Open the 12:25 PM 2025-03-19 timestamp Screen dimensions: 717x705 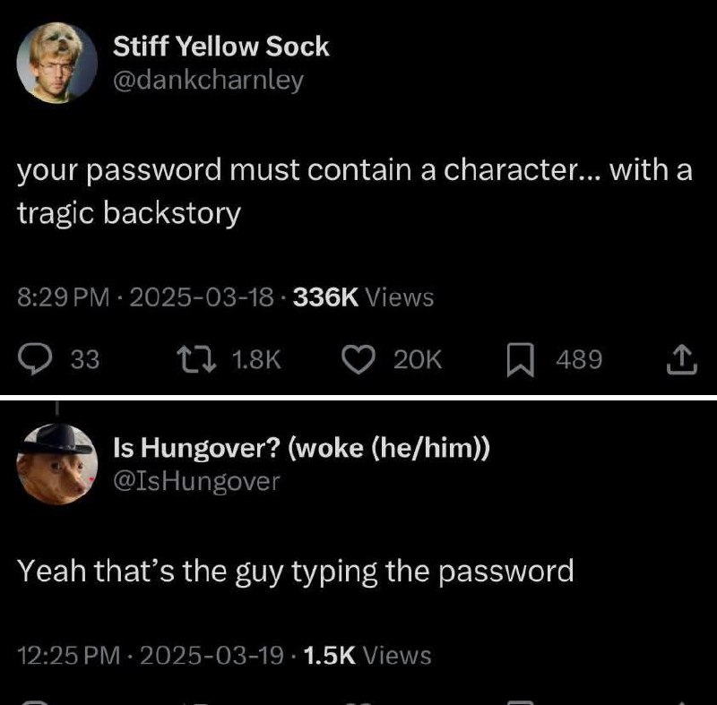point(151,655)
